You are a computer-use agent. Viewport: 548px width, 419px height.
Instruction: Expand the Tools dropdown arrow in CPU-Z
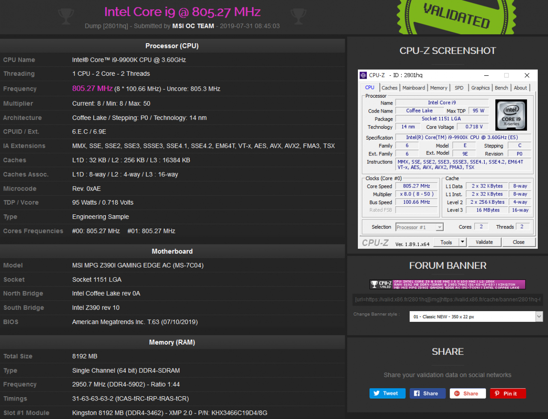coord(462,242)
